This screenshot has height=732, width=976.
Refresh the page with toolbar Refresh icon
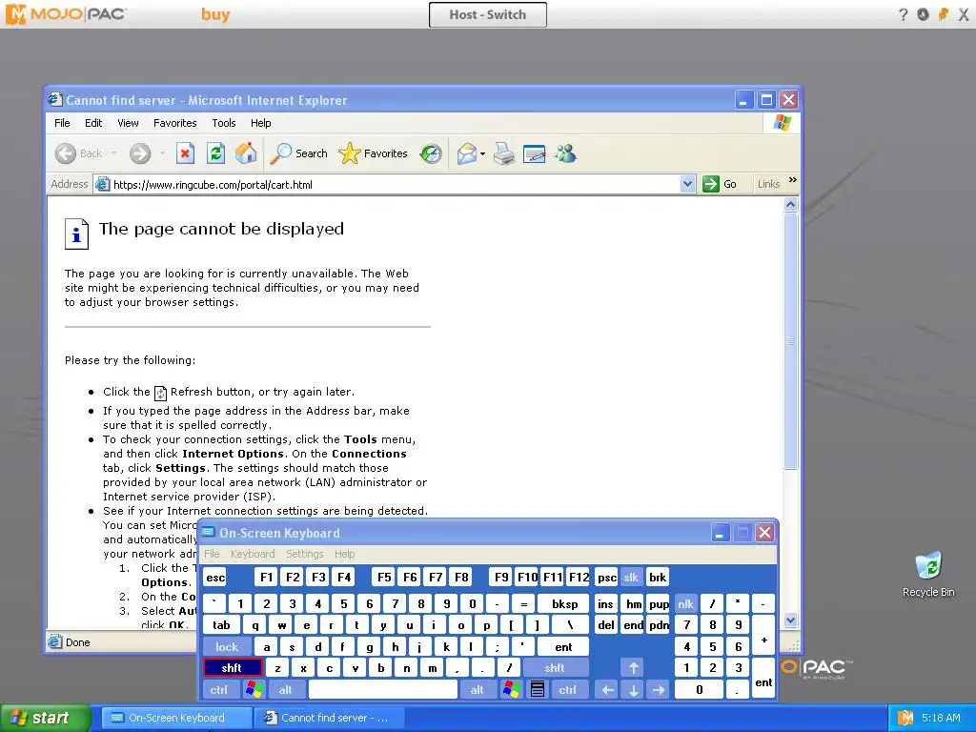pos(215,153)
